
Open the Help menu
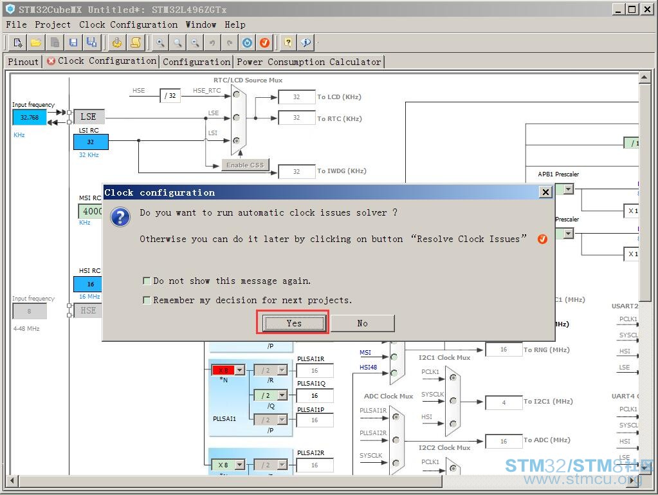[235, 24]
